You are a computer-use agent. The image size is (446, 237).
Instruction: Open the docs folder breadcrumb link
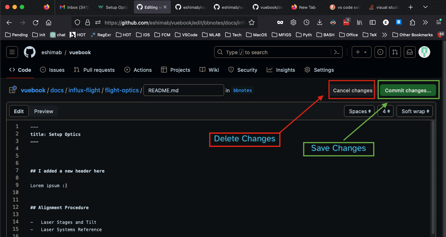[x=57, y=90]
